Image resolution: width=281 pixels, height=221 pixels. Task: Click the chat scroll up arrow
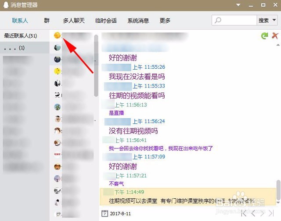278,45
